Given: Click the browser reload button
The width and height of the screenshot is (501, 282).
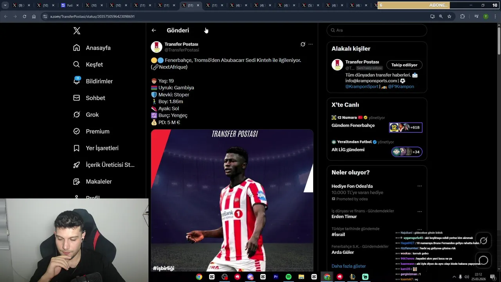Looking at the screenshot, I should pos(24,16).
